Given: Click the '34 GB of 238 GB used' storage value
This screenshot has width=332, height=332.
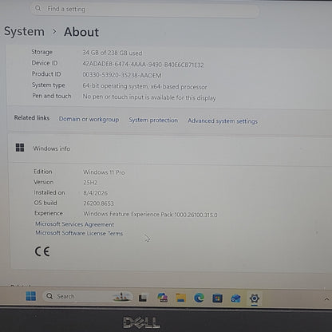Looking at the screenshot, I should pos(113,53).
